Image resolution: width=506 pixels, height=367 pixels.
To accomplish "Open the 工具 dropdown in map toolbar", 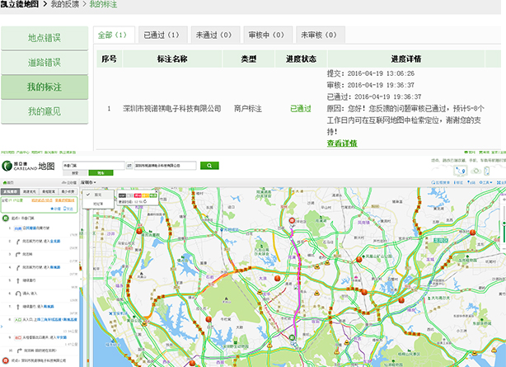I will pos(485,182).
